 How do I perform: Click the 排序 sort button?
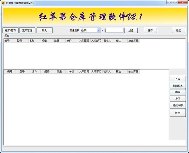[x=178, y=99]
